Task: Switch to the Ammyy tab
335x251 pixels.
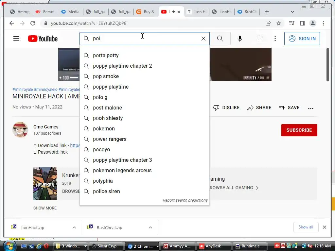Action: click(x=21, y=12)
